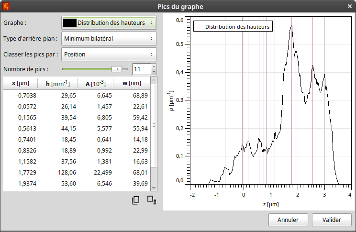Click the black curve color swatch
Screen dimensions: 356x232
point(70,22)
